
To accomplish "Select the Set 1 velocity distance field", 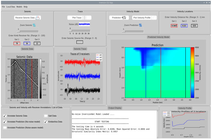I will click(x=174, y=26).
